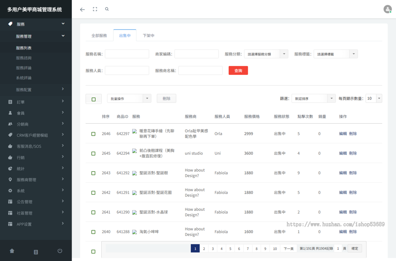Focus the 商家編碼 input field
The width and height of the screenshot is (396, 261).
tap(197, 54)
